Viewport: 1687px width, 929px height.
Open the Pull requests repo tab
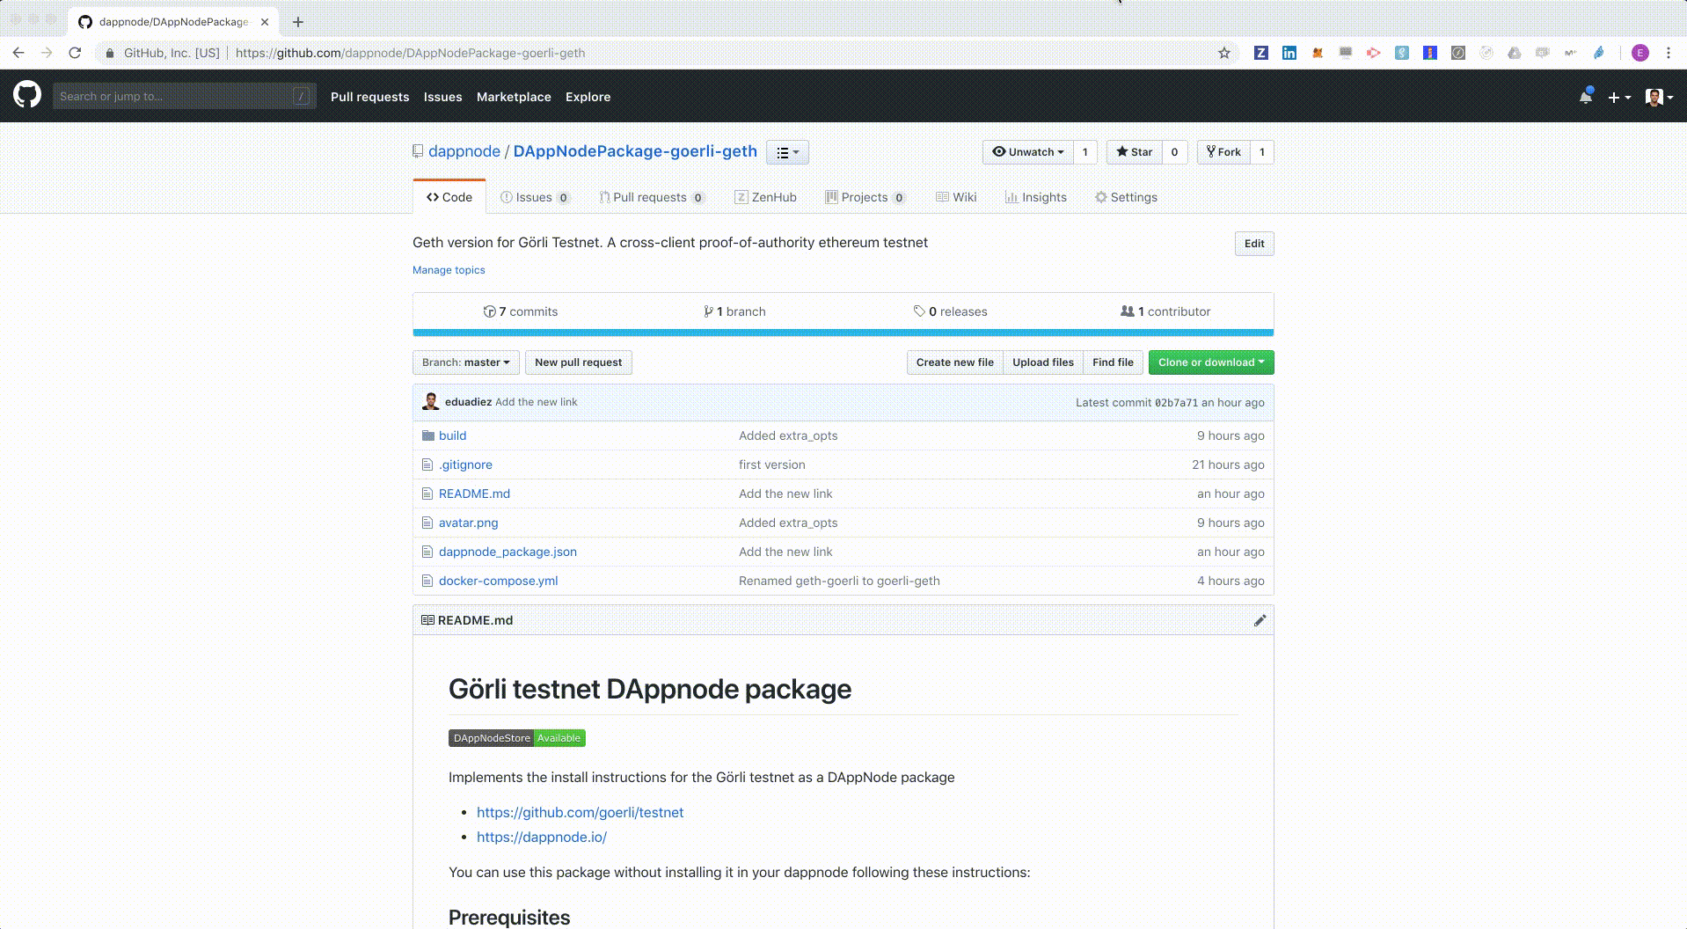point(652,197)
